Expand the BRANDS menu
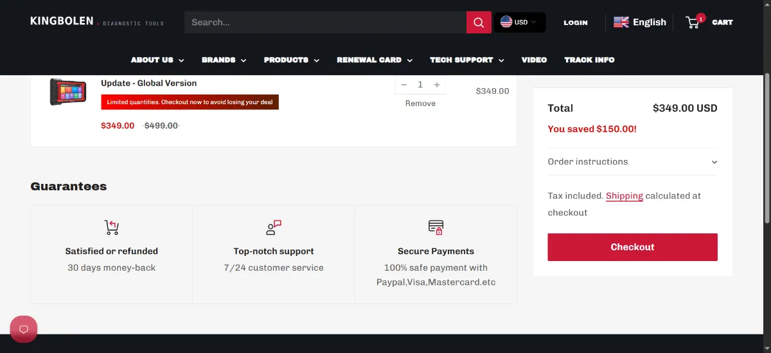The width and height of the screenshot is (771, 353). 224,60
